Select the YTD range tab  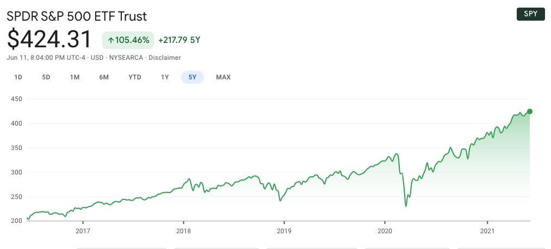point(135,77)
